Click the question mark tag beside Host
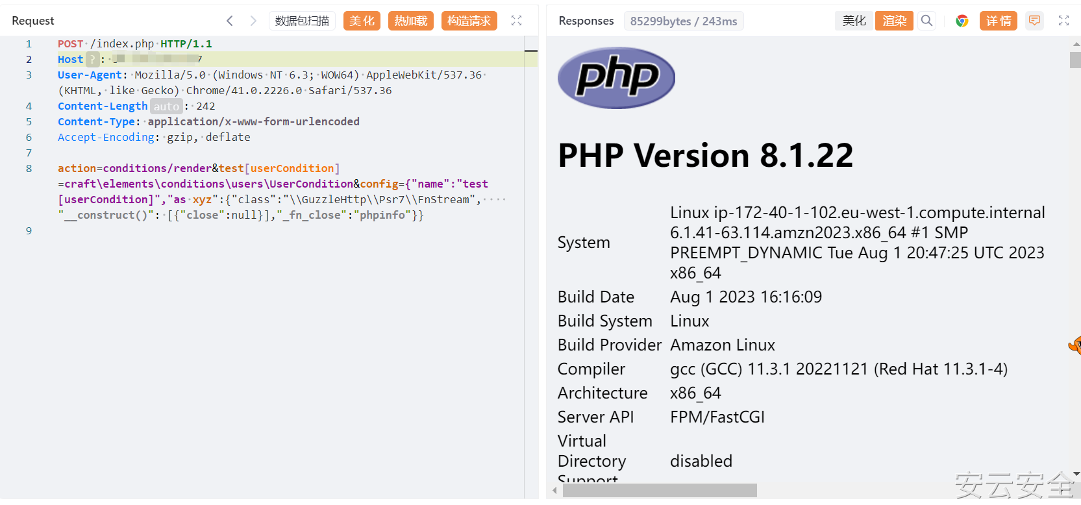Image resolution: width=1081 pixels, height=505 pixels. point(93,60)
